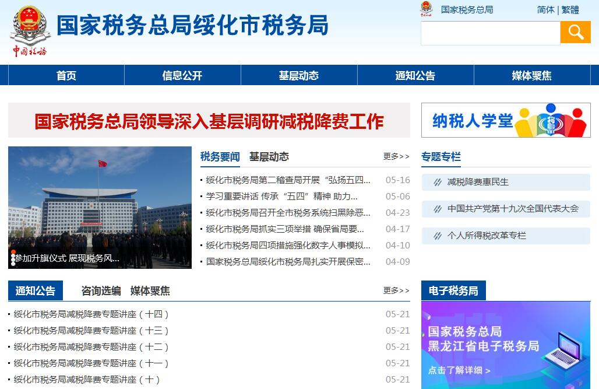Image resolution: width=599 pixels, height=389 pixels.
Task: Open the 纳税人学堂 banner
Action: pos(505,120)
